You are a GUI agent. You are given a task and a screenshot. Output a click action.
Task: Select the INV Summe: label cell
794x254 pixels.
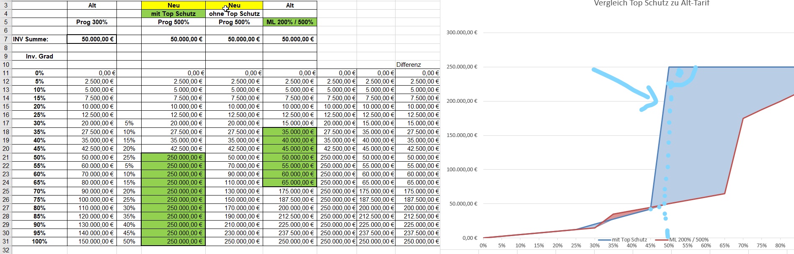pyautogui.click(x=40, y=39)
